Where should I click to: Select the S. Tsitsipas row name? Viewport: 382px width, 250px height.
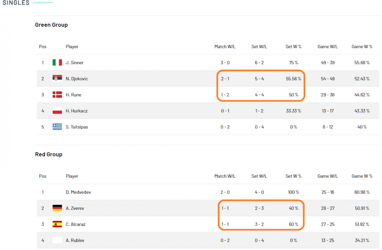(77, 127)
